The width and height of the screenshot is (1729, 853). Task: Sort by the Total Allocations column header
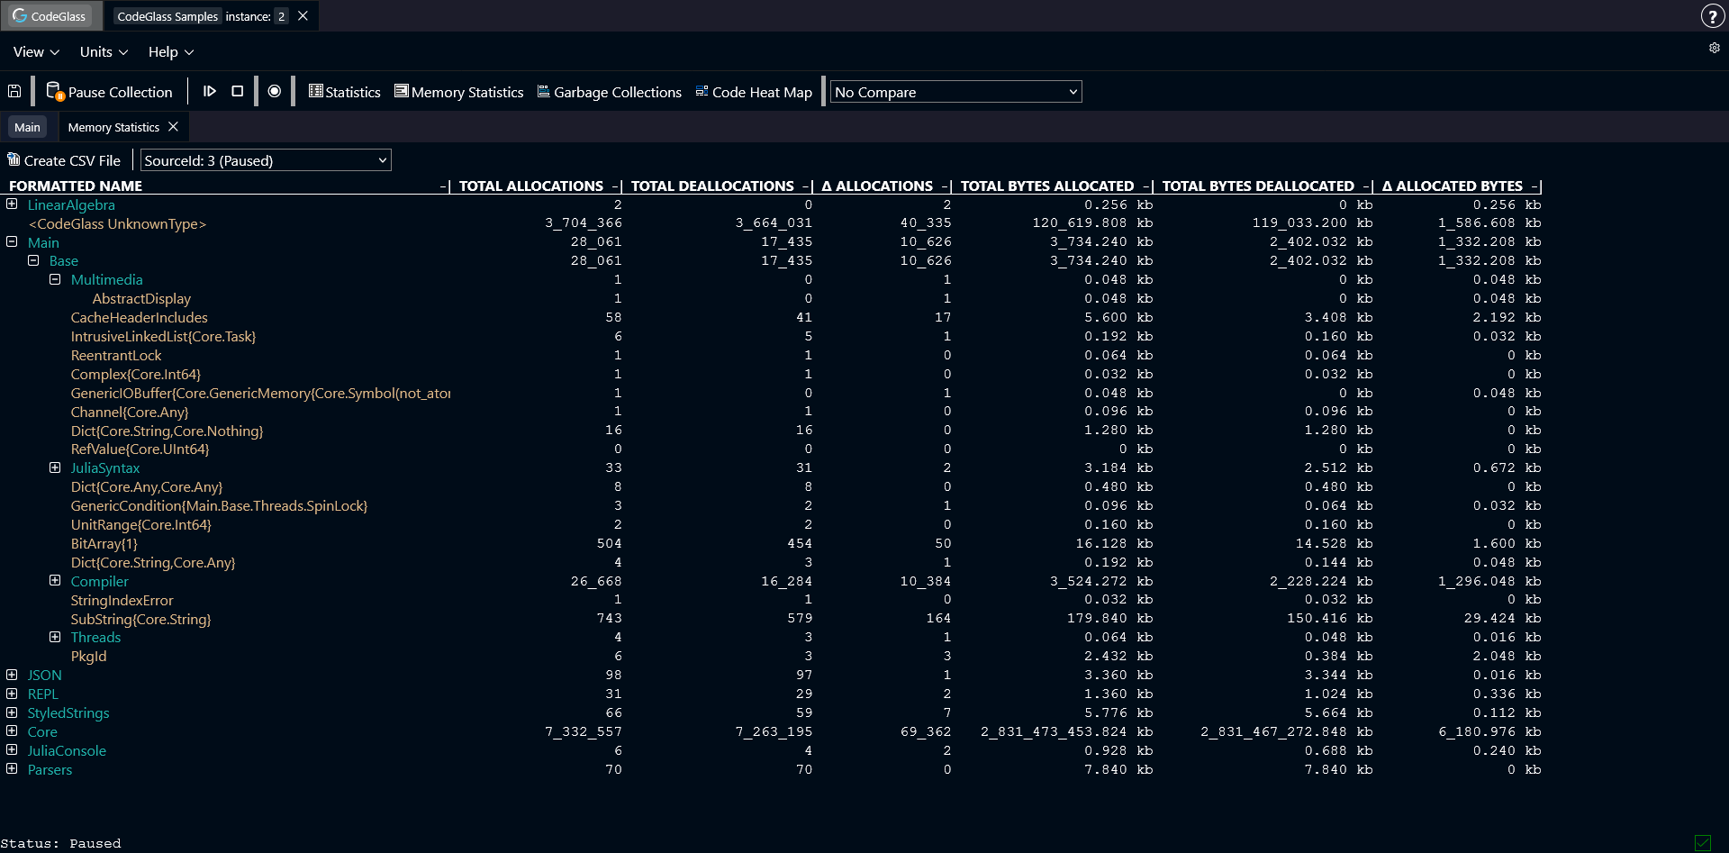530,186
